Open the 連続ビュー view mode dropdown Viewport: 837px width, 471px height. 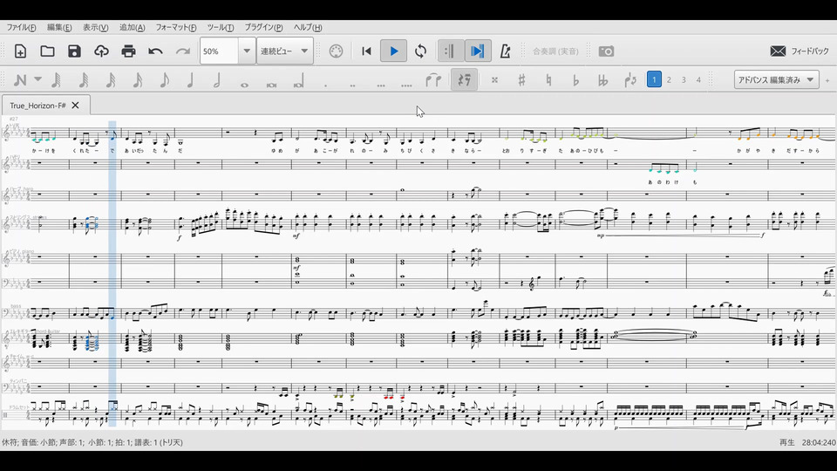click(x=284, y=51)
